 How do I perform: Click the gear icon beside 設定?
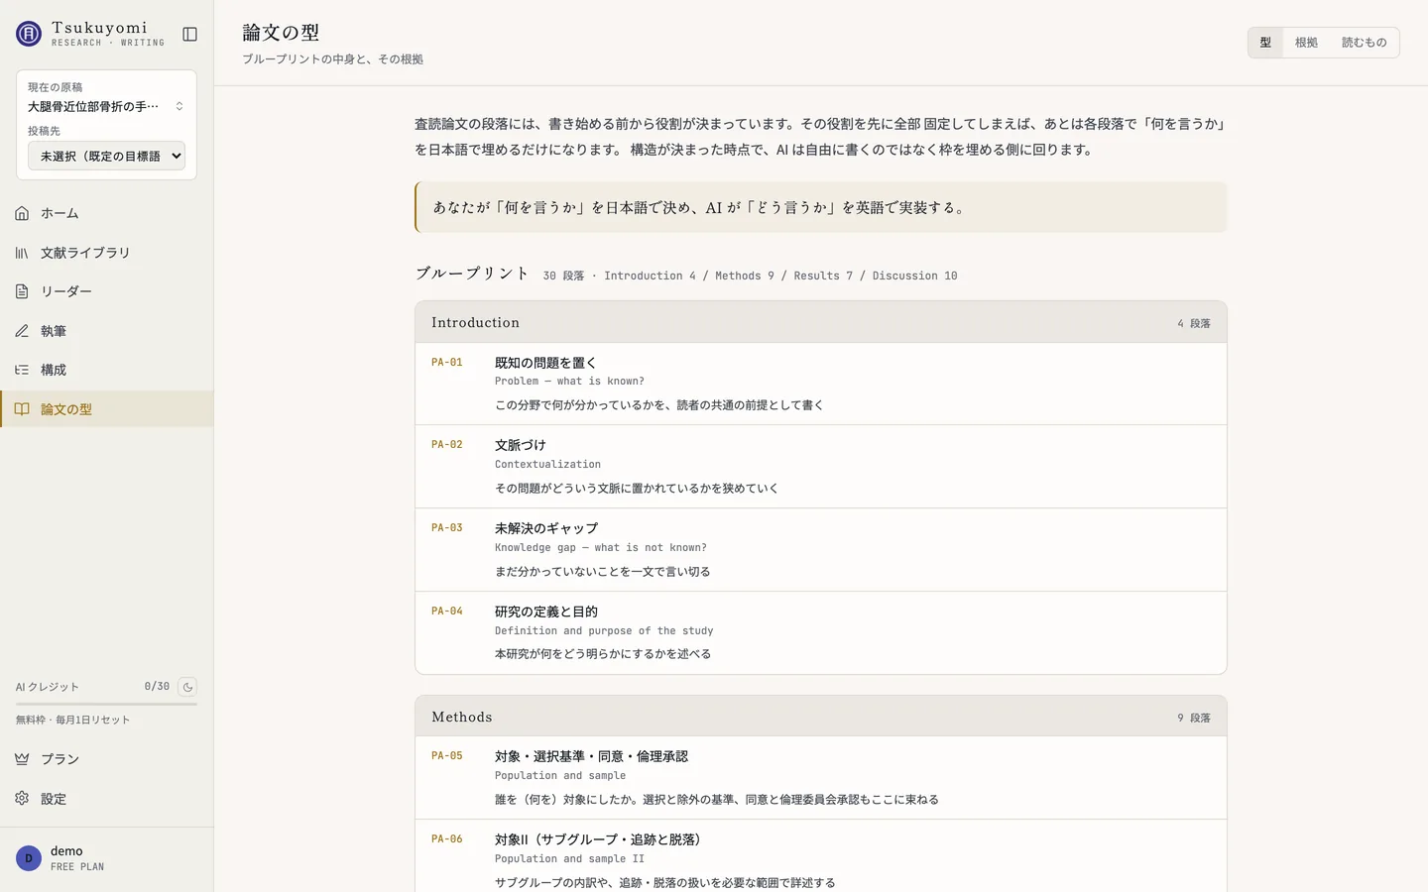click(22, 799)
